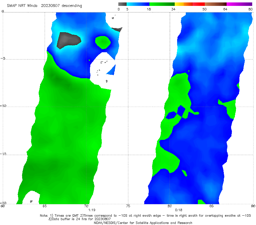Click the 'NOAA/NESDIS/Center for Satellite Applications' credit
The width and height of the screenshot is (256, 225).
143,223
